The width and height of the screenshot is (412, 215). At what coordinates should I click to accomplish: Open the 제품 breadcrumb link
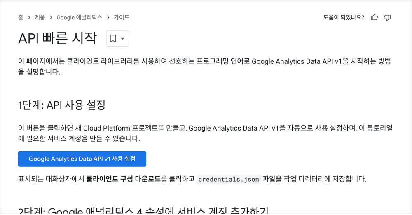(40, 17)
